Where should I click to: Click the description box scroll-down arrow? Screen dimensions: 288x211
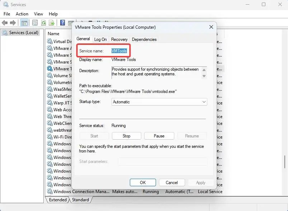coord(204,76)
